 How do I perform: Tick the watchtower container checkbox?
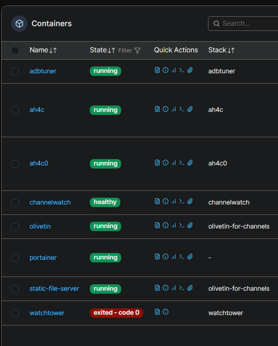coord(15,313)
